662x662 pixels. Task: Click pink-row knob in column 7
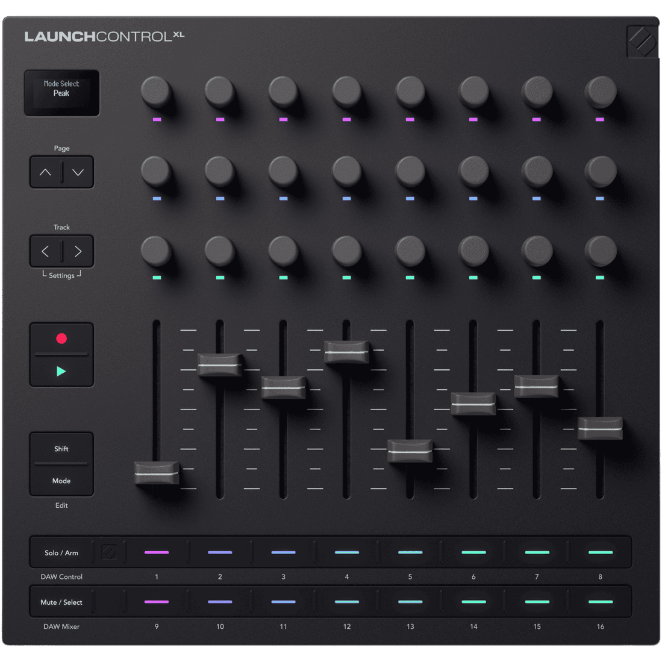(537, 91)
